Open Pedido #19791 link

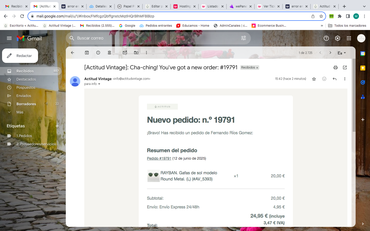[x=159, y=158]
